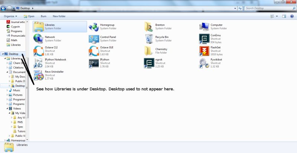The height and width of the screenshot is (153, 297).
Task: Open the recent pages dropdown arrow
Action: click(14, 9)
